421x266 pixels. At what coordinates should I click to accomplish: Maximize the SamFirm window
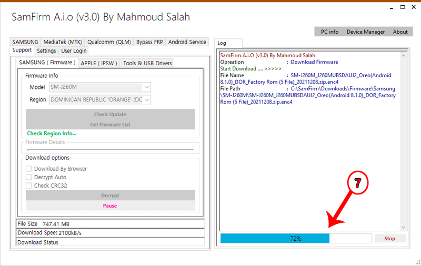click(403, 7)
